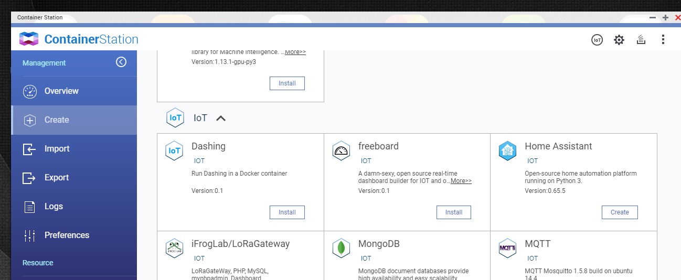
Task: Install the 1.13.1-gpu-py3 version app
Action: click(x=287, y=83)
